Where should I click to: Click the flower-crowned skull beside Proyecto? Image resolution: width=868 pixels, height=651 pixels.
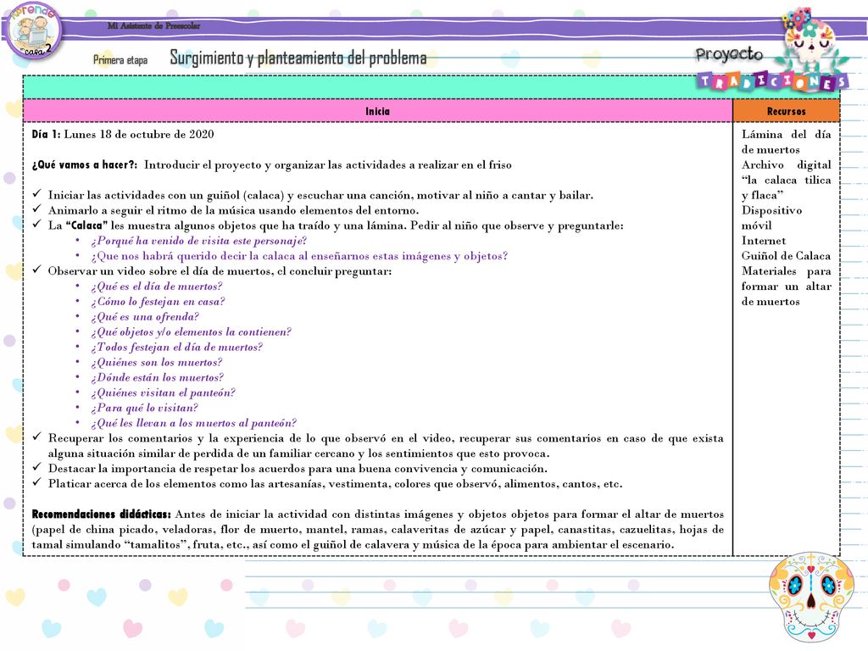click(x=813, y=41)
